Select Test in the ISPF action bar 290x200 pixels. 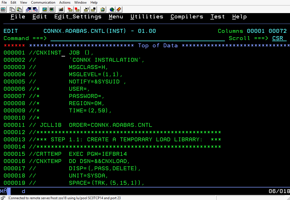(x=218, y=17)
